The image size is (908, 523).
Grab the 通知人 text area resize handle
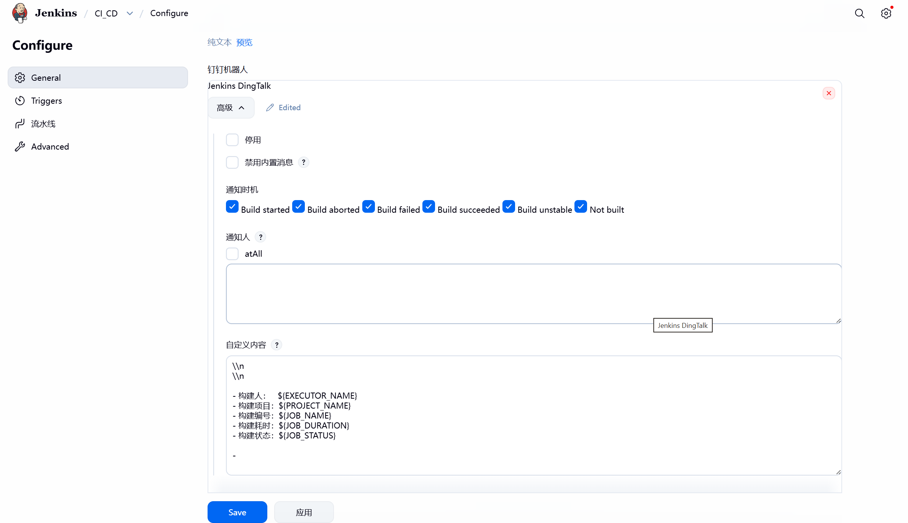(x=838, y=321)
